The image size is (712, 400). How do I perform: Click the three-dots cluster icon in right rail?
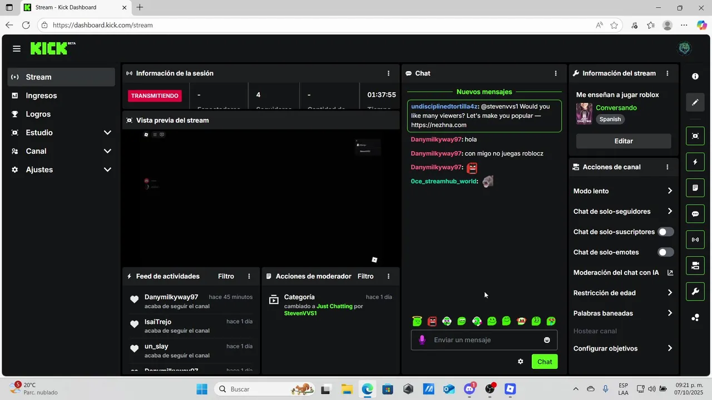point(695,318)
